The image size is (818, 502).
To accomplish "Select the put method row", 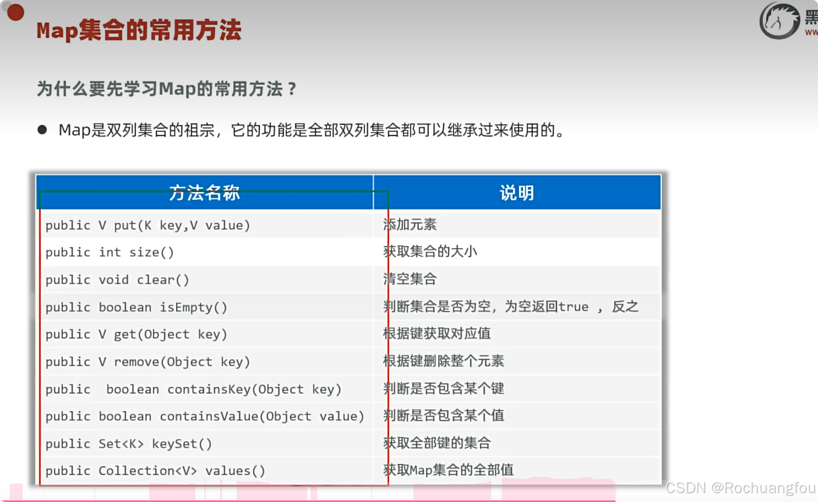I will click(149, 225).
